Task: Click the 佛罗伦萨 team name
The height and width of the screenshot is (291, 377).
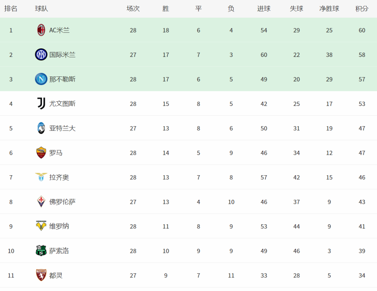Action: (62, 202)
